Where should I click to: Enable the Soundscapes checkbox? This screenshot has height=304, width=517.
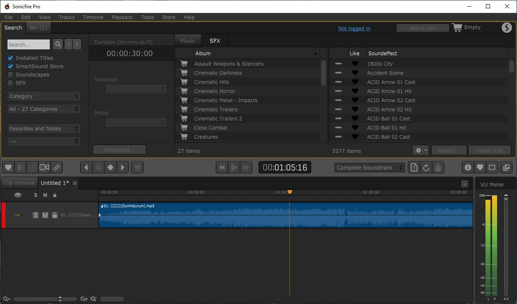[x=10, y=74]
